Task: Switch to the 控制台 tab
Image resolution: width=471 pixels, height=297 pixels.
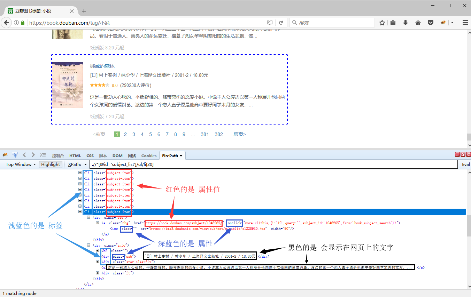Action: (x=58, y=156)
